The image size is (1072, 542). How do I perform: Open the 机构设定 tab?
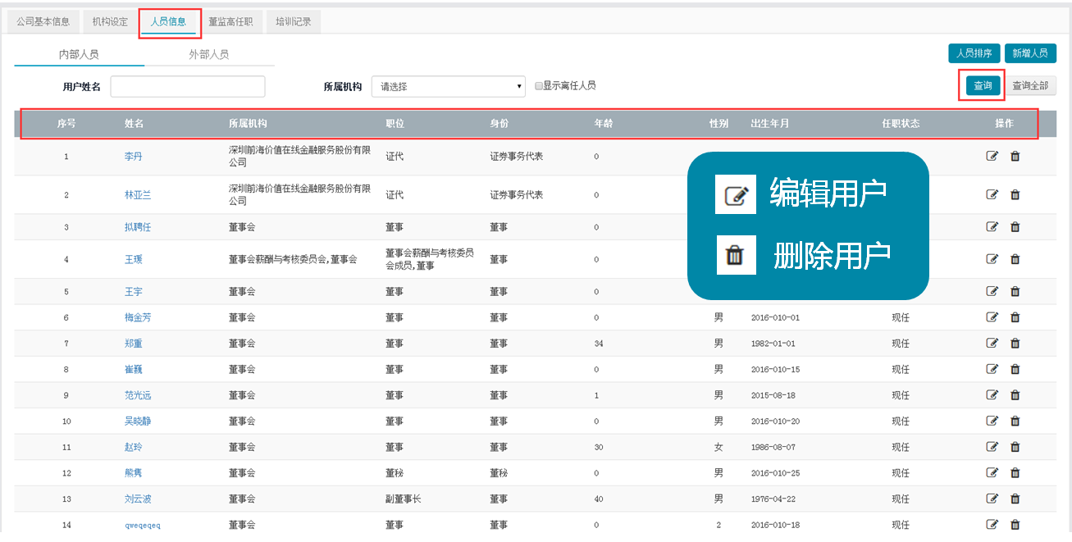[x=110, y=22]
